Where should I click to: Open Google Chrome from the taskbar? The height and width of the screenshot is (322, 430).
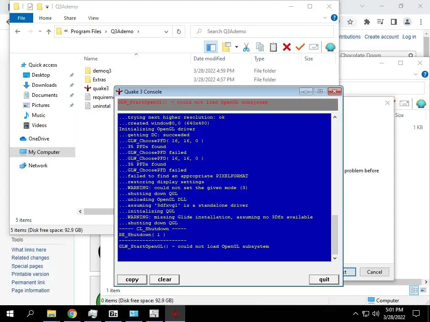(x=72, y=314)
